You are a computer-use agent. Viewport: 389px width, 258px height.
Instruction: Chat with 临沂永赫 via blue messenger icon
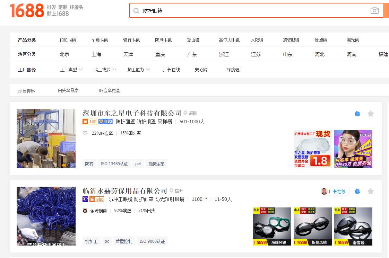click(357, 191)
